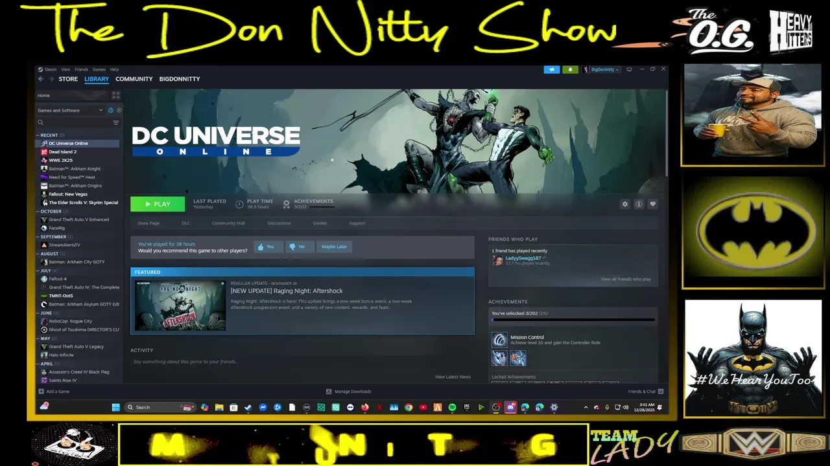Viewport: 830px width, 466px height.
Task: Click the Windows taskbar Search box
Action: coord(160,407)
